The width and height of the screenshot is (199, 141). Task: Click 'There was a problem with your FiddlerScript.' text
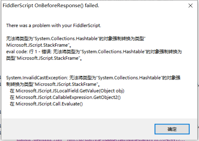click(x=54, y=25)
